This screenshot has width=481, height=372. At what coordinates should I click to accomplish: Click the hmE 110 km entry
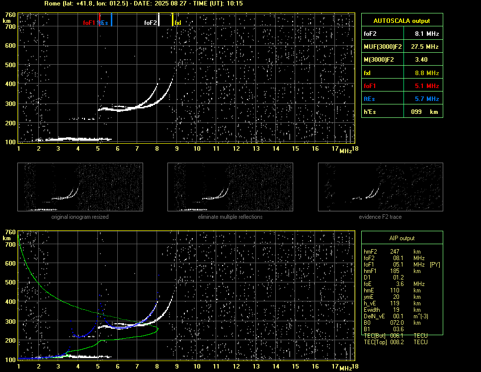(393, 290)
